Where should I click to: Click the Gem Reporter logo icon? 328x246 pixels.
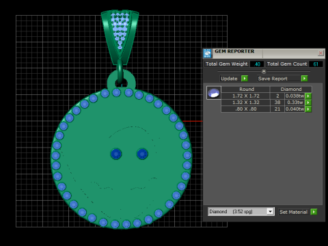click(x=207, y=53)
